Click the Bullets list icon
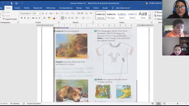 click(62, 13)
